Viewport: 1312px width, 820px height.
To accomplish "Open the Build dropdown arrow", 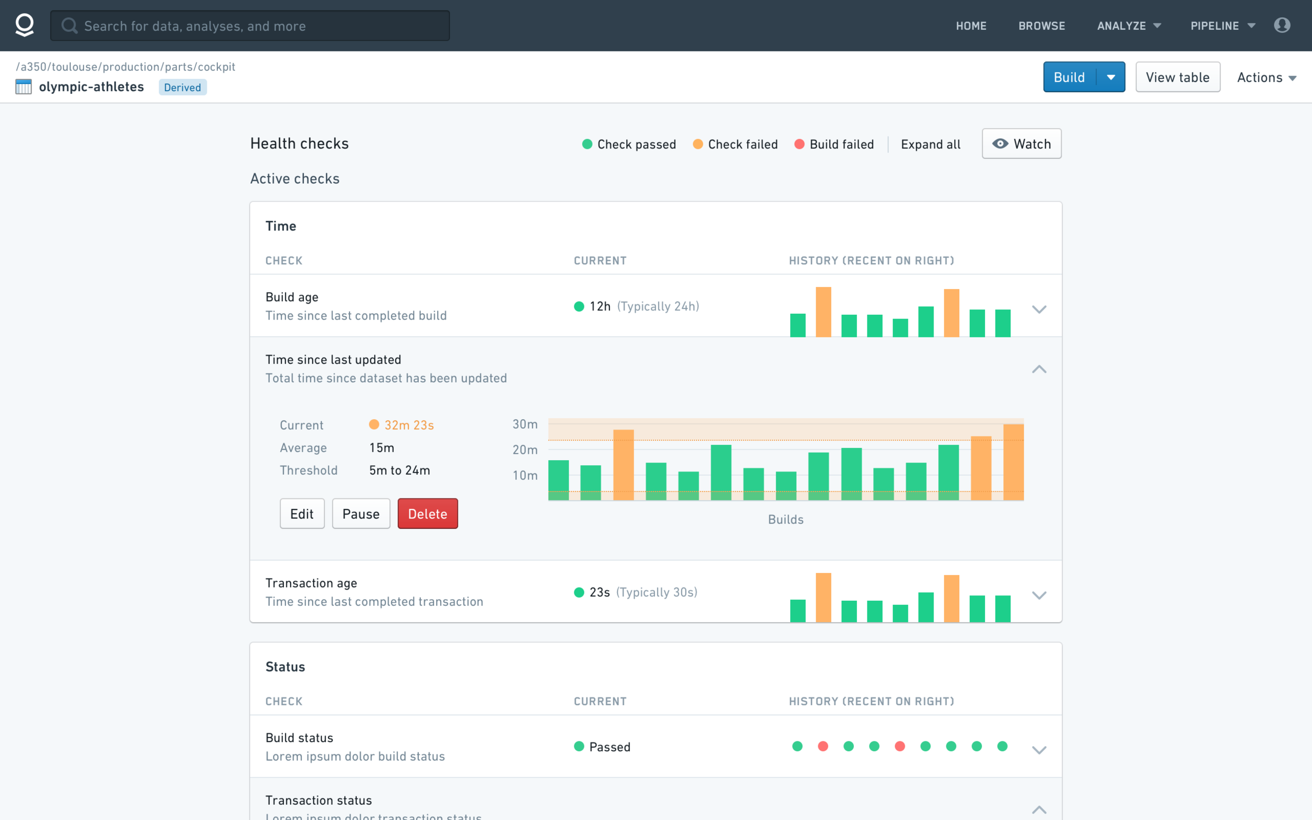I will point(1111,77).
